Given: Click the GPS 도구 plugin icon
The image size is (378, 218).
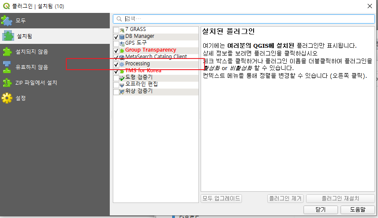Looking at the screenshot, I should 122,43.
